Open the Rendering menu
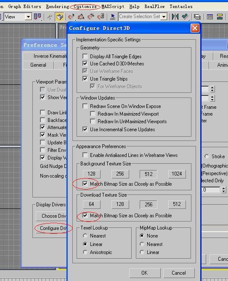The width and height of the screenshot is (228, 281). 58,7
